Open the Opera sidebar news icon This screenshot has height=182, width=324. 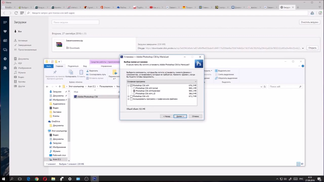tap(5, 40)
